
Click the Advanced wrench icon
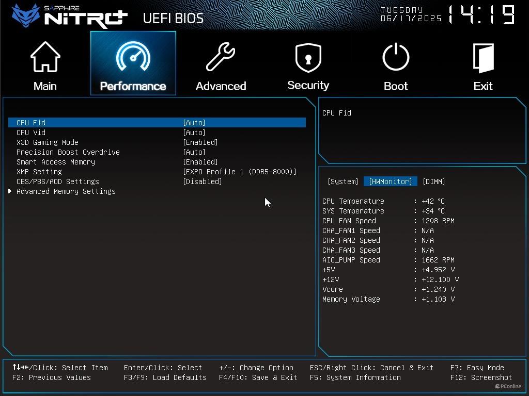pos(221,57)
